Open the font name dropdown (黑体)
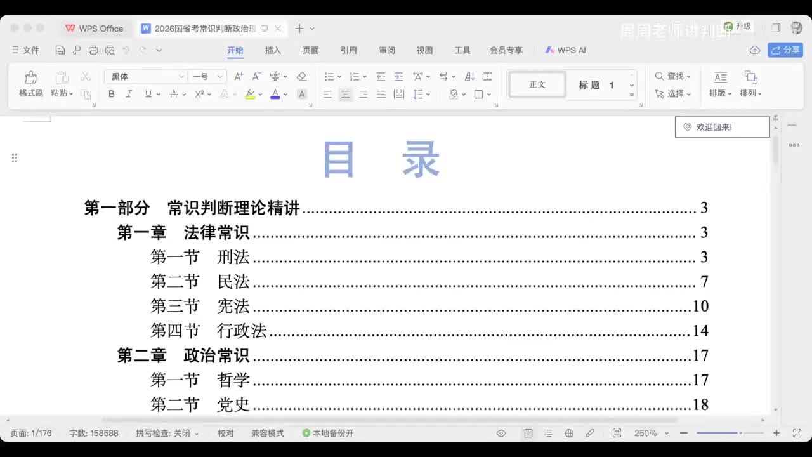 [x=181, y=76]
